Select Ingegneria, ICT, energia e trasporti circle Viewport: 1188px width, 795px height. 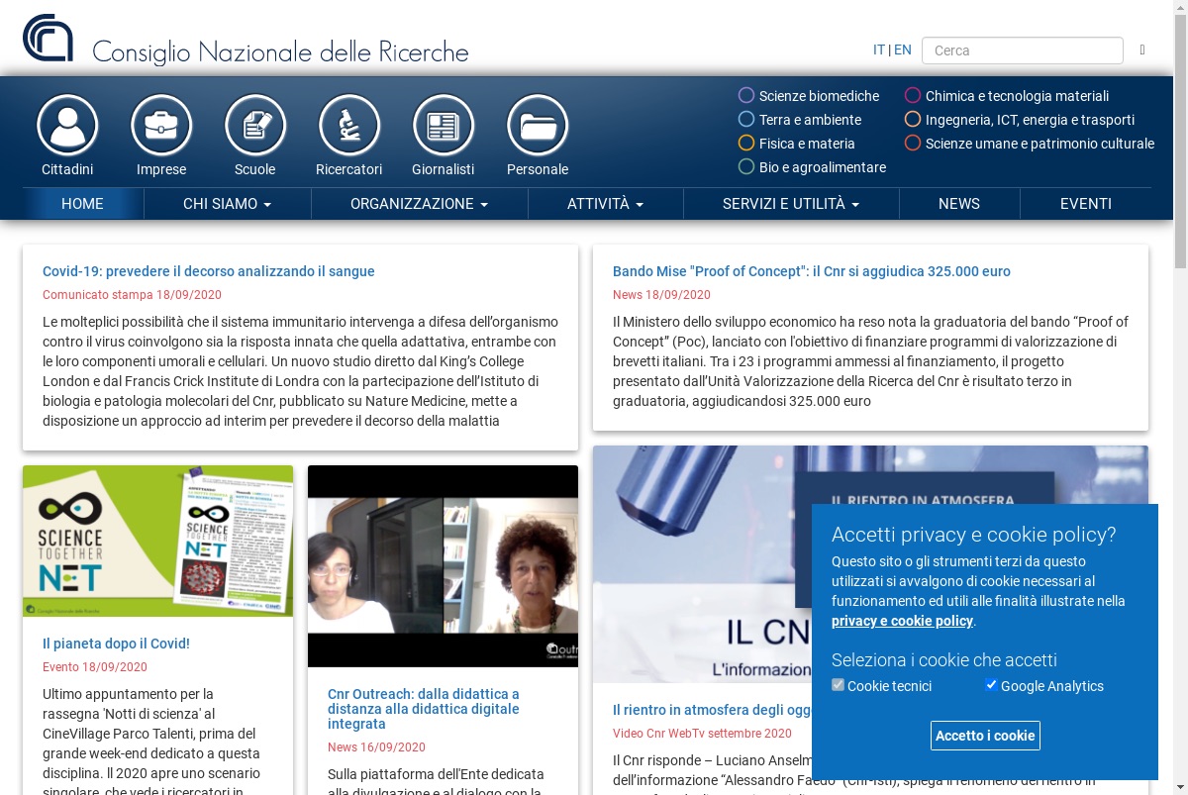coord(913,120)
